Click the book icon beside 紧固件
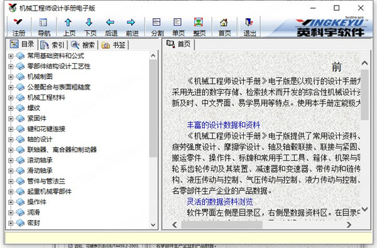Screen dimensions: 377x248 coord(21,118)
